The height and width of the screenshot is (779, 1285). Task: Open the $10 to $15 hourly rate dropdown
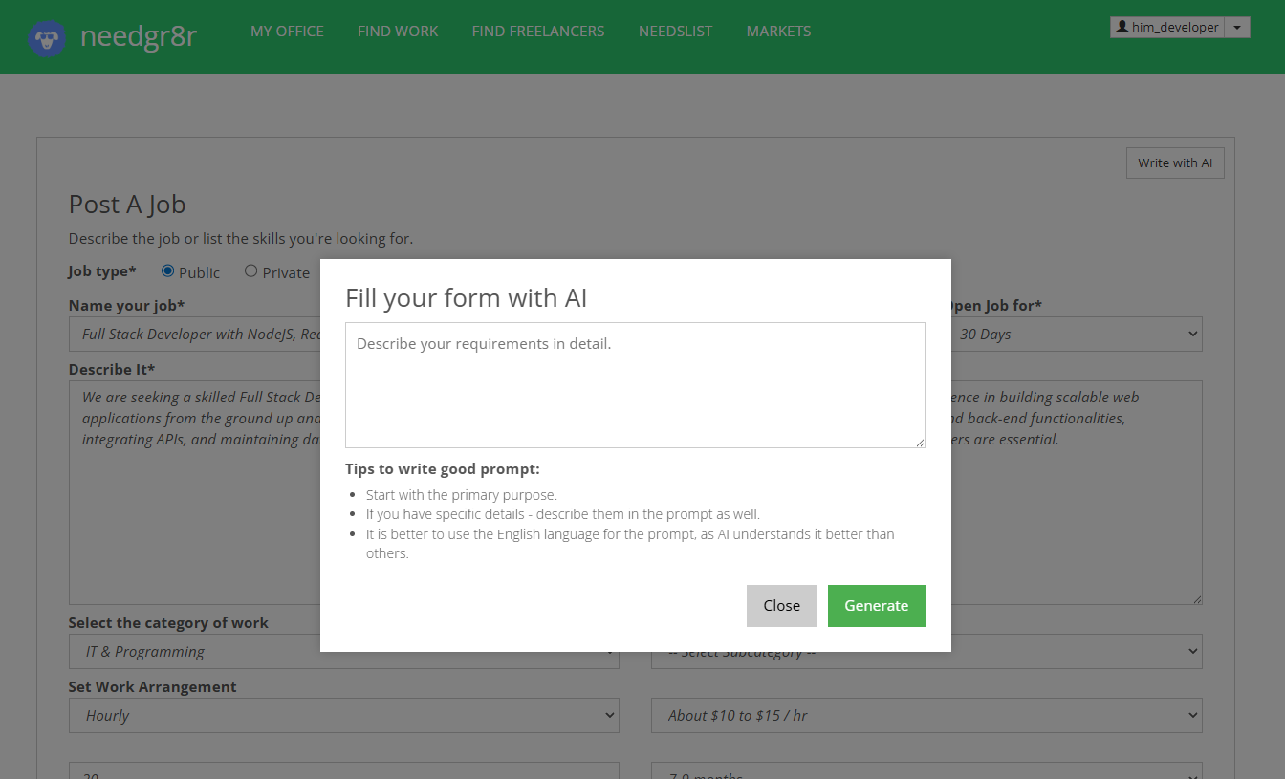point(926,715)
